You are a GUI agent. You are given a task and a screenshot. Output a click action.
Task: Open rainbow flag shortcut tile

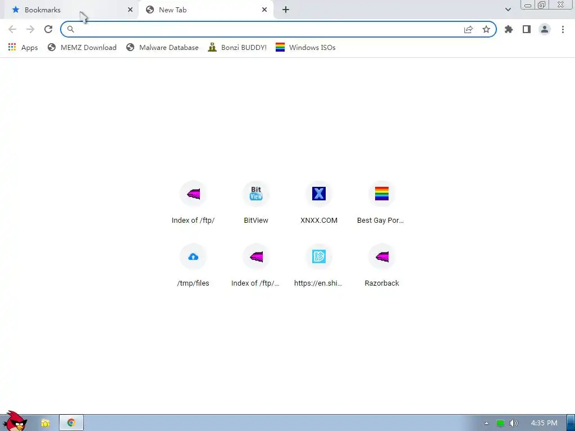click(x=382, y=202)
